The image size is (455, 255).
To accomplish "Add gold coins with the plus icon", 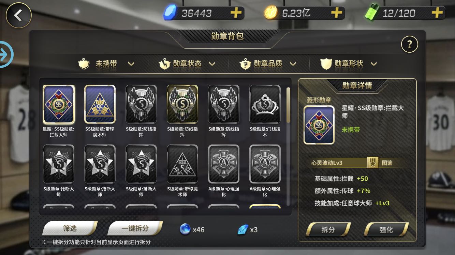I will pyautogui.click(x=337, y=13).
